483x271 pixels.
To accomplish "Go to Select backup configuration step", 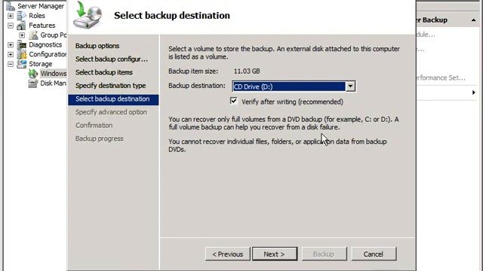I will (112, 59).
